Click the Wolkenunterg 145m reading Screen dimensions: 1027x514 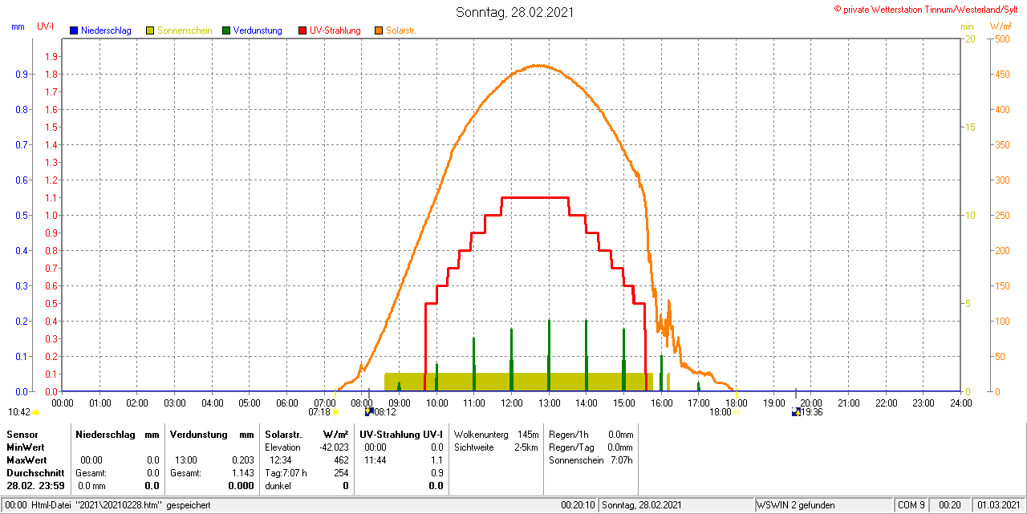496,435
